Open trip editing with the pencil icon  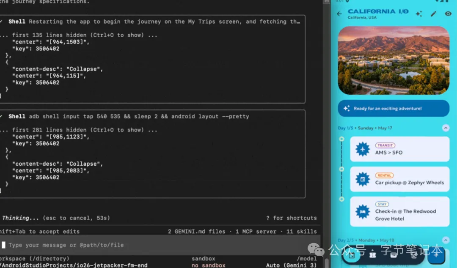point(433,14)
